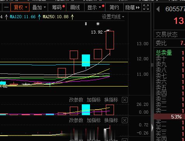Viewport: 185px width, 141px height.
Task: Select the 卖一 order book row
Action: pos(169,111)
